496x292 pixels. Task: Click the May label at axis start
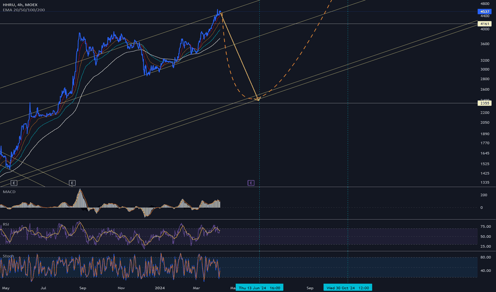point(6,288)
